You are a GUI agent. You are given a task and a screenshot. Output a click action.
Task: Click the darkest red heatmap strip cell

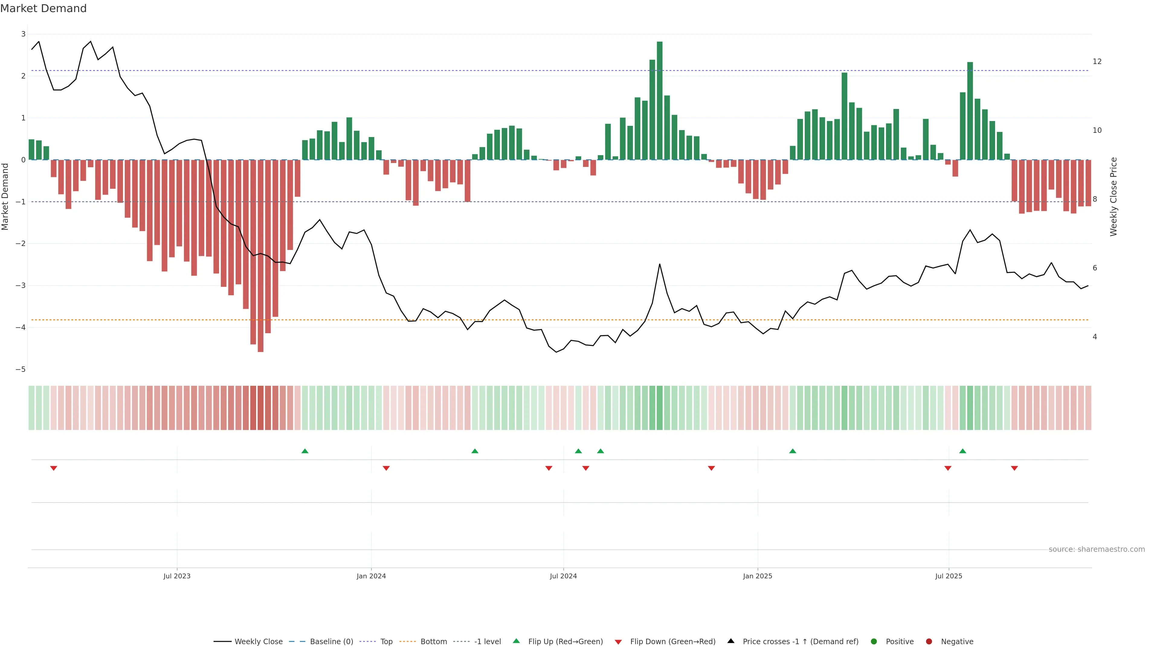coord(260,408)
